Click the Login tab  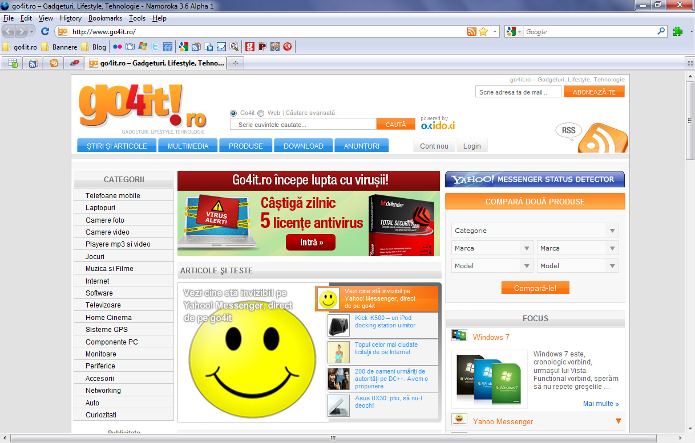[x=472, y=146]
